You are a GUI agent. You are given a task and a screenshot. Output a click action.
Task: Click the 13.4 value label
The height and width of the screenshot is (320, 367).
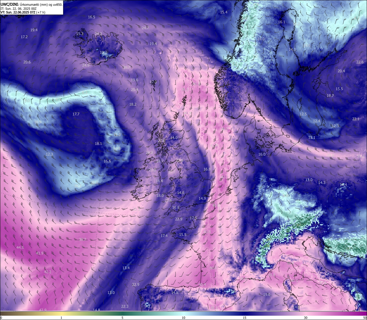pyautogui.click(x=126, y=268)
